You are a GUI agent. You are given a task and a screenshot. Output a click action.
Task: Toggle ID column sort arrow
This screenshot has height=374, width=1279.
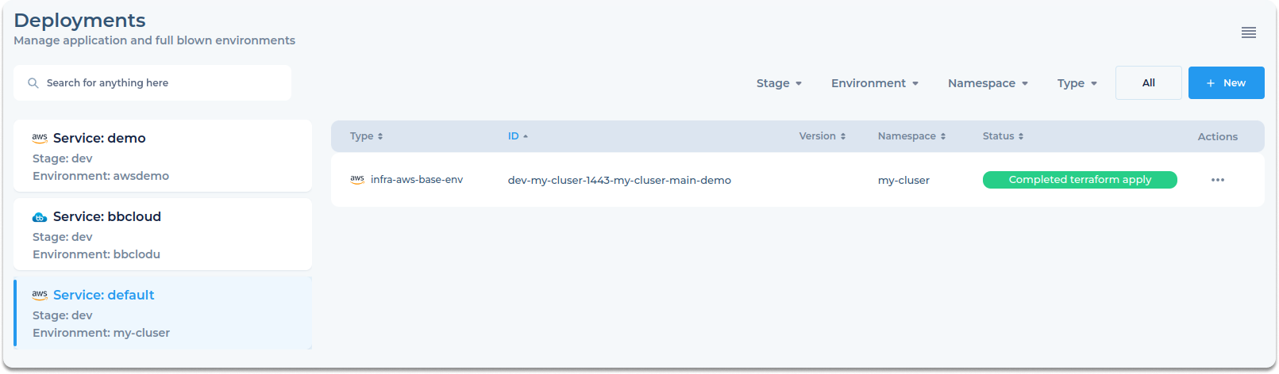526,136
